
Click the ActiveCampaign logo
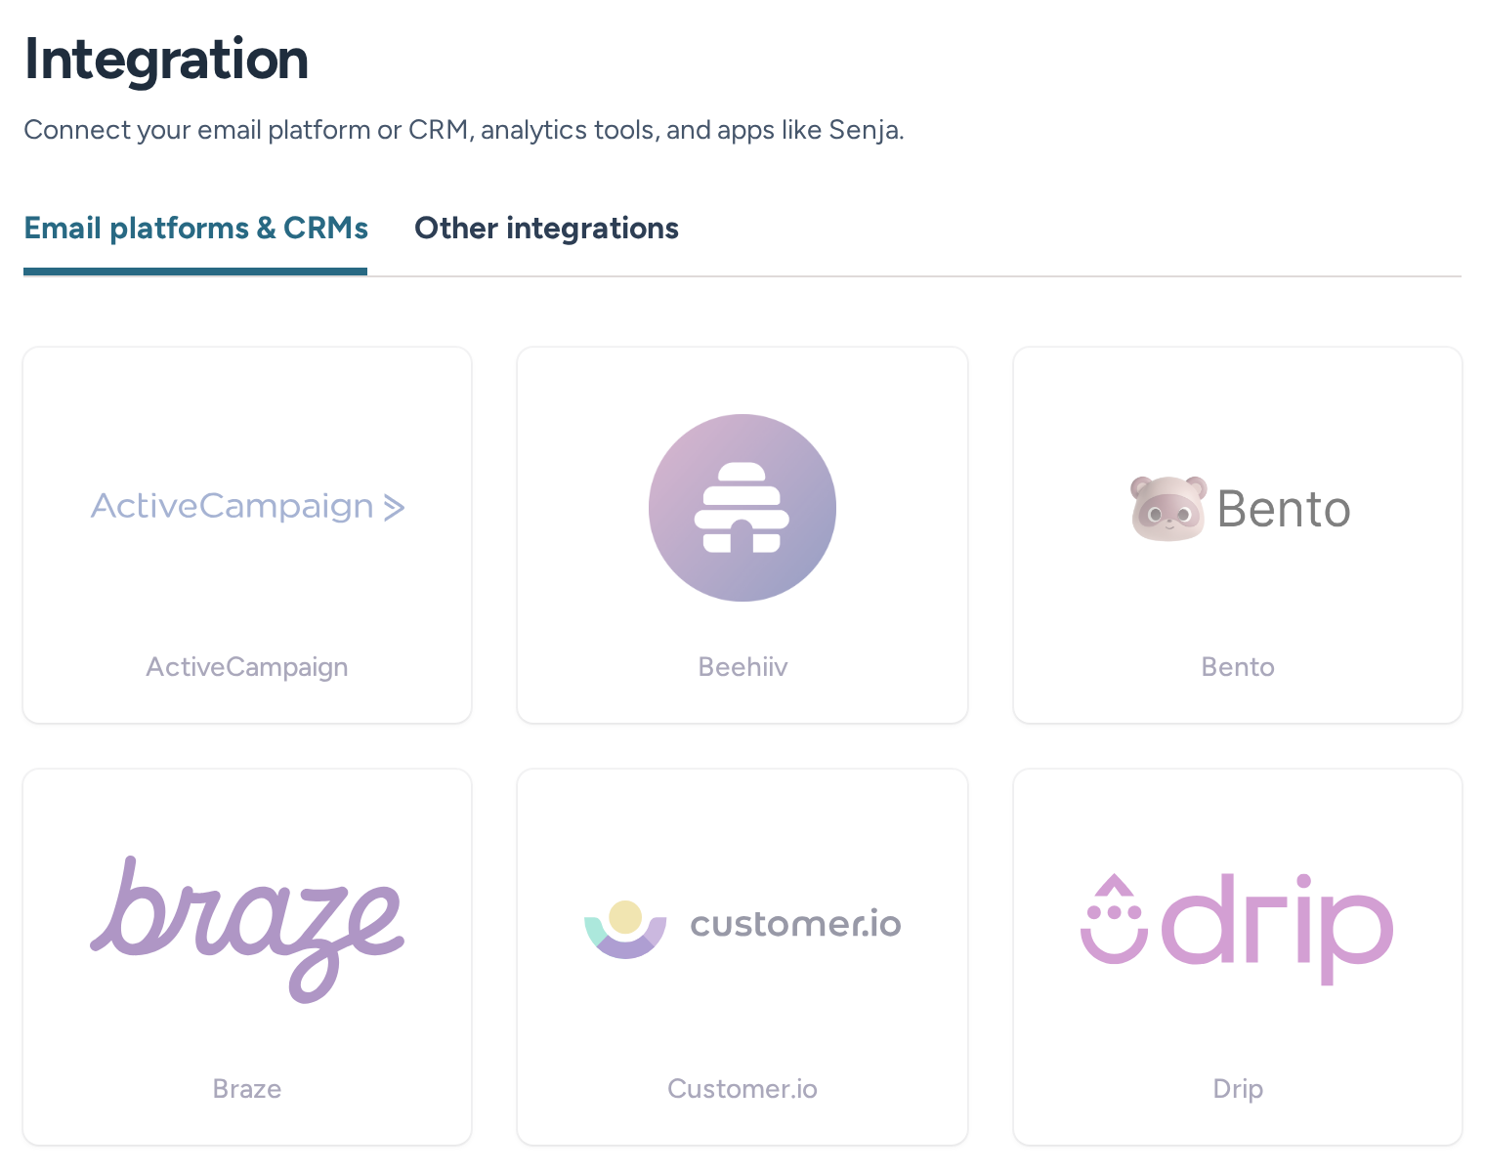[247, 507]
